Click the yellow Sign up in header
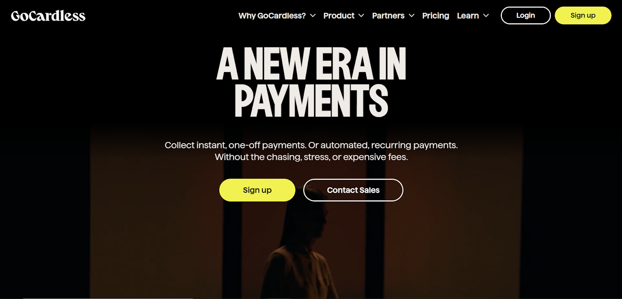622x299 pixels. 583,16
